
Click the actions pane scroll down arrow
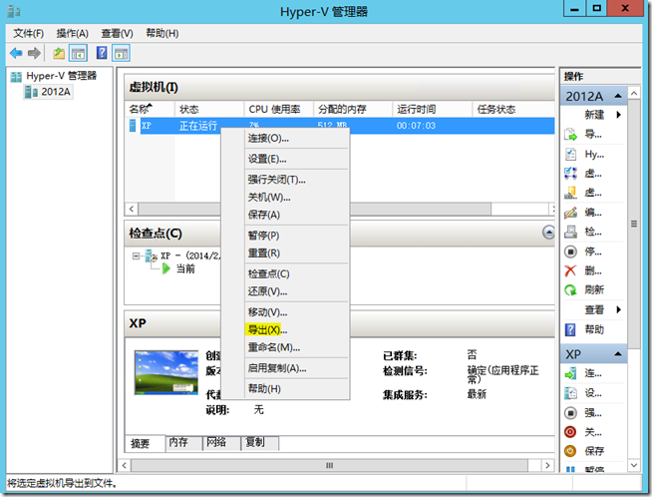(x=633, y=465)
